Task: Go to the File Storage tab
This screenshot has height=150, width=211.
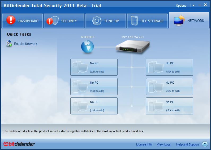Action: [x=148, y=21]
